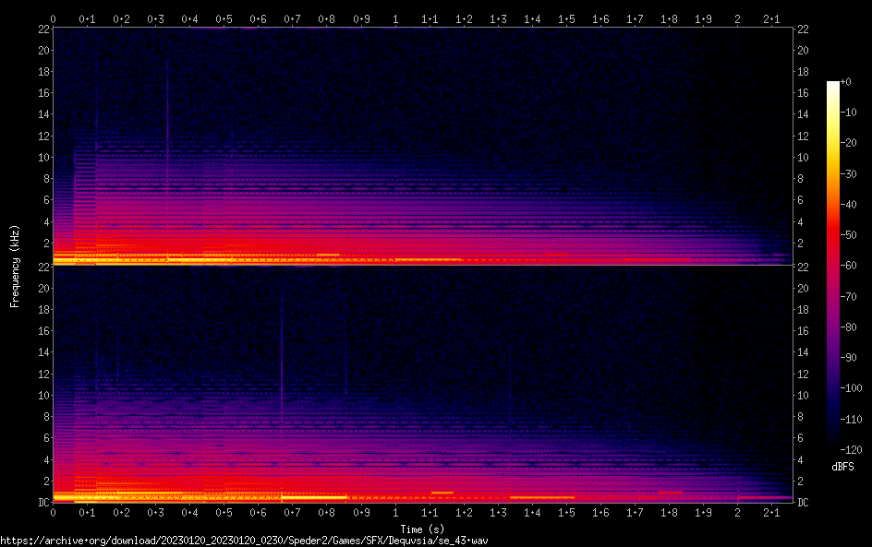
Task: Click the '16' kHz tick right of the lower channel
Action: (x=804, y=331)
